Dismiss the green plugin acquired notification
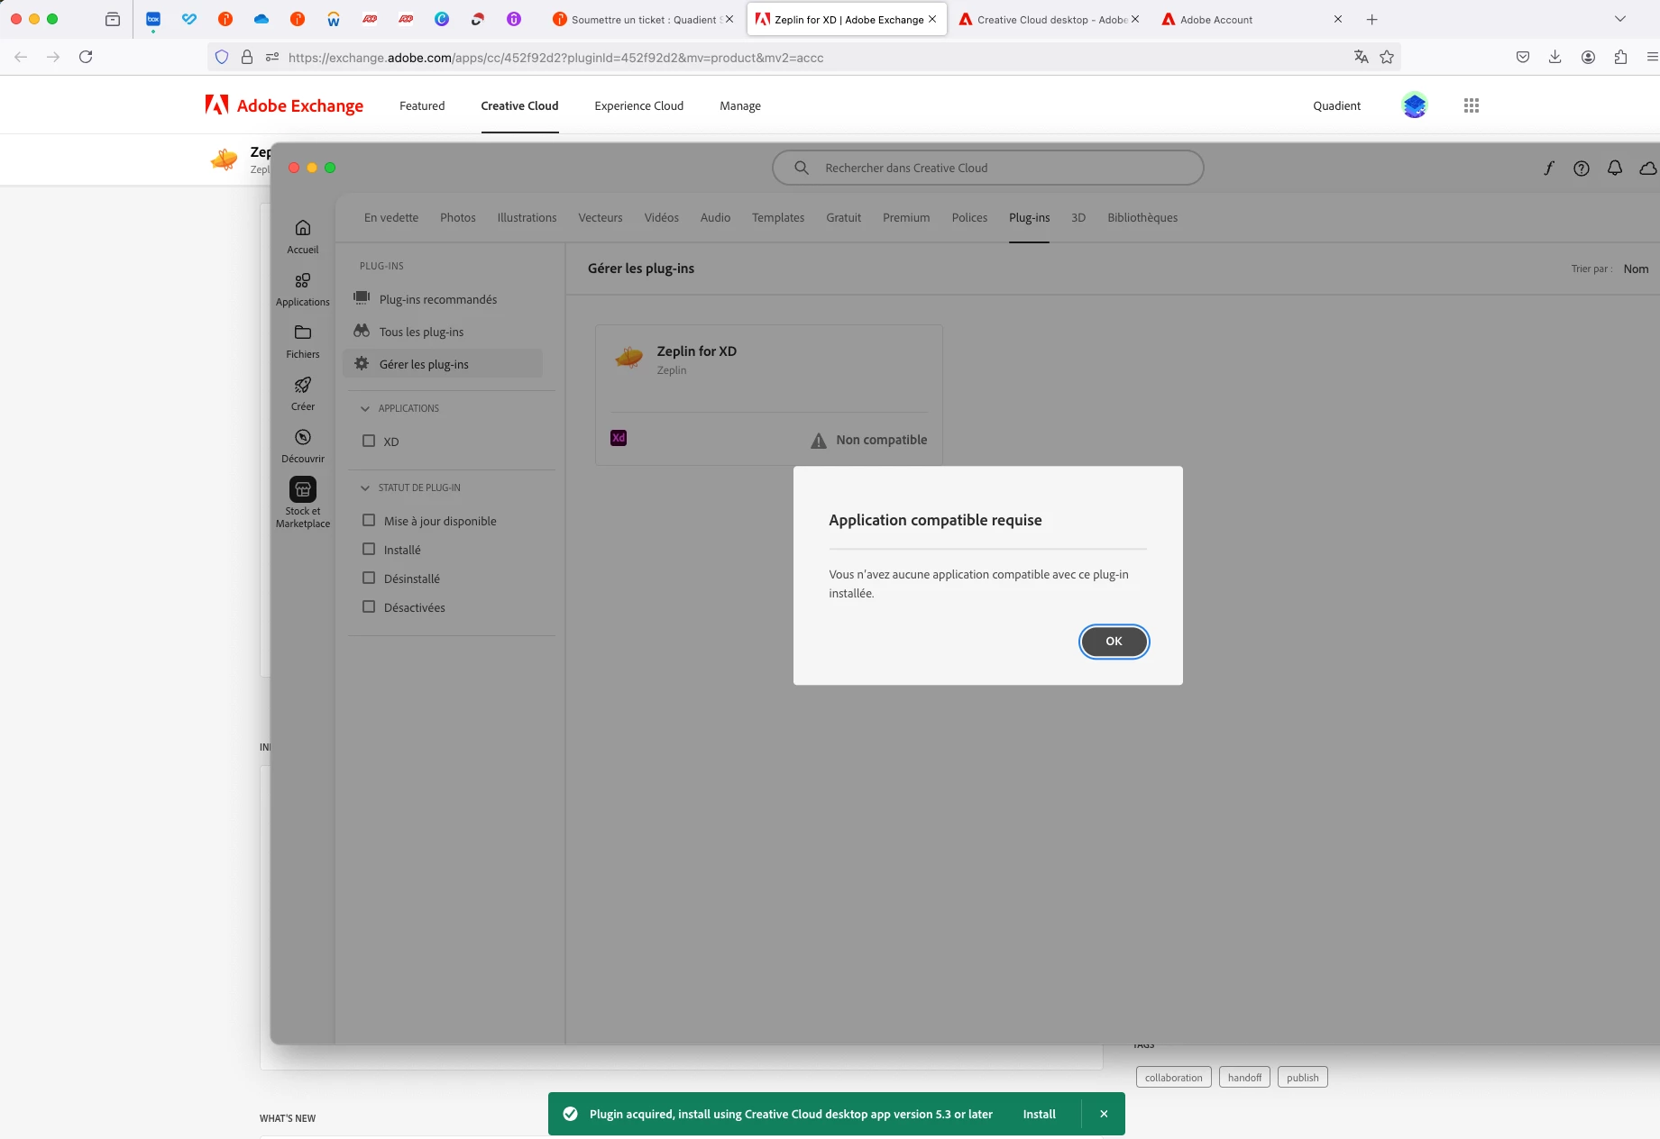The width and height of the screenshot is (1660, 1139). [1104, 1114]
